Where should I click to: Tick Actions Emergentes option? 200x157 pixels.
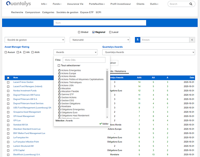59,70
